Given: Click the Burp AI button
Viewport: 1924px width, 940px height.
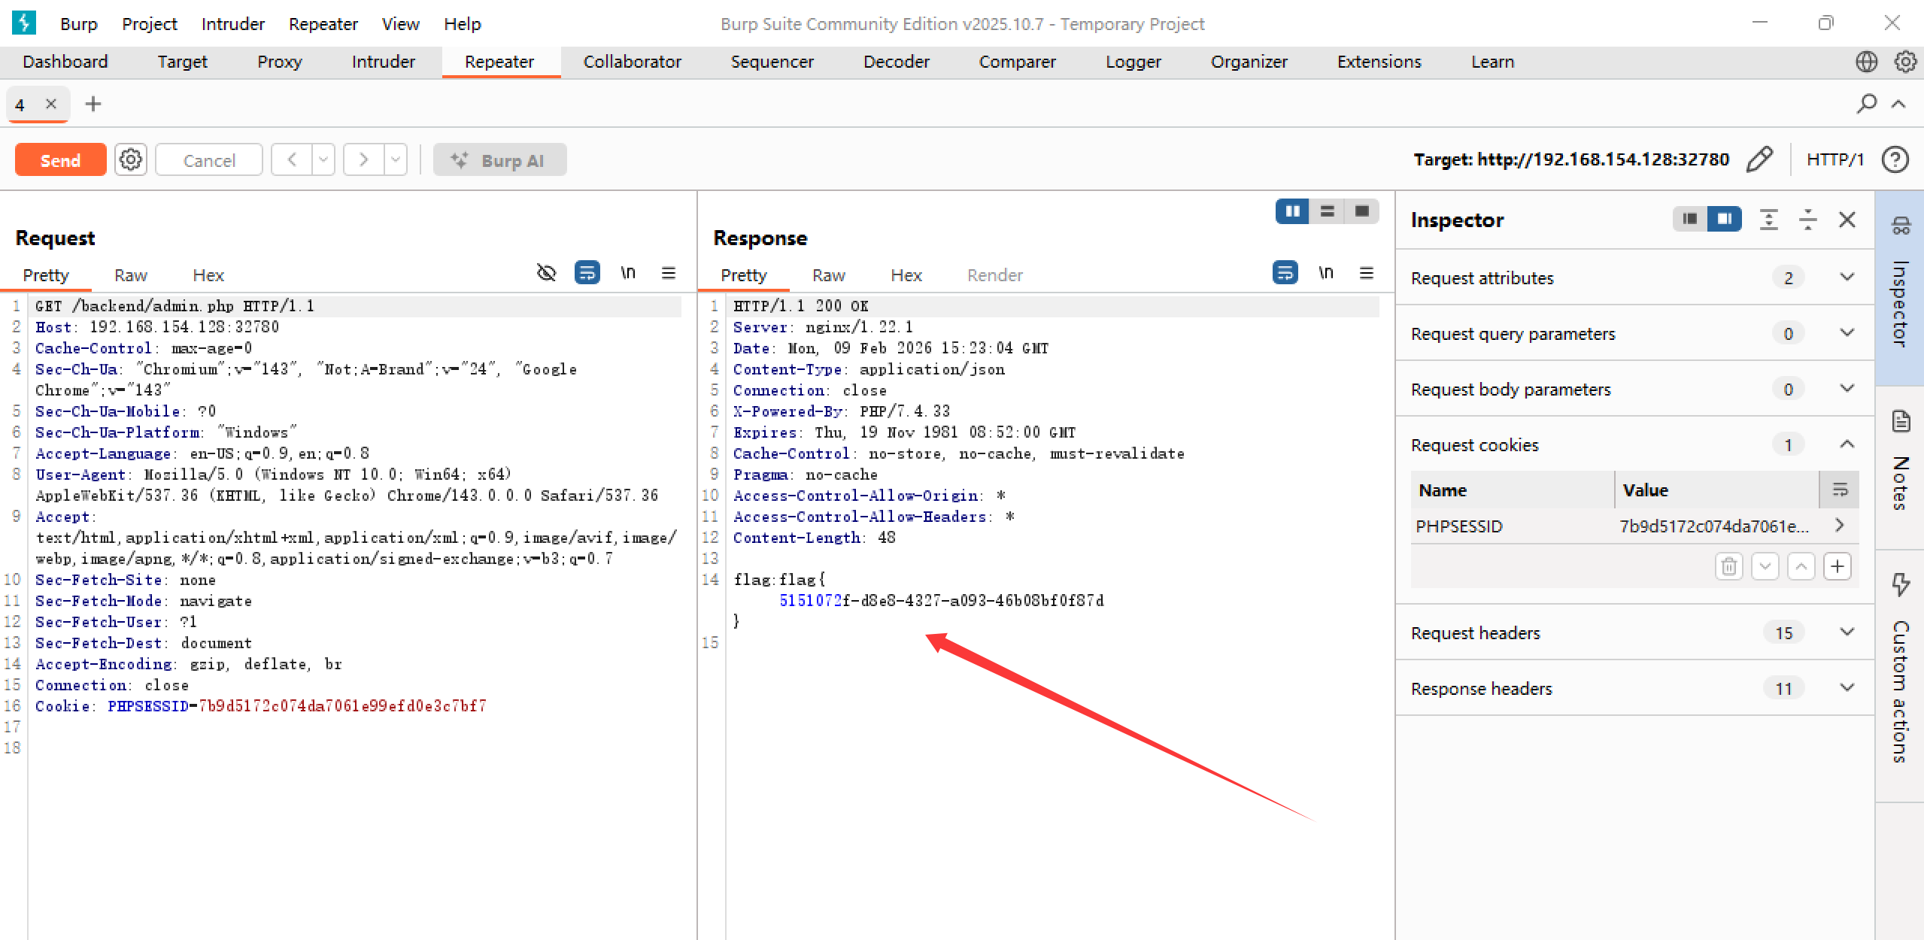Looking at the screenshot, I should tap(499, 160).
